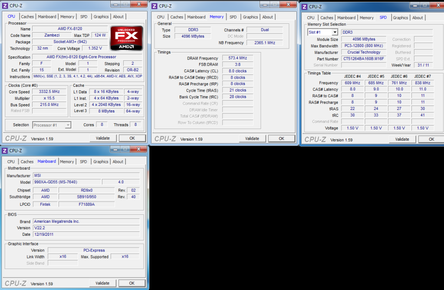Image resolution: width=444 pixels, height=290 pixels.
Task: Click Validate in the CPU window
Action: [103, 138]
